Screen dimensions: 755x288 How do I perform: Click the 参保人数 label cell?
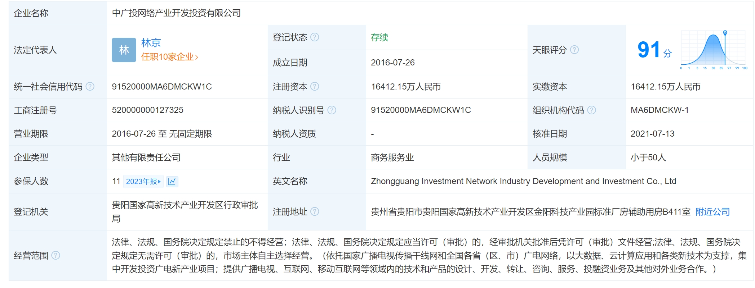click(x=58, y=181)
